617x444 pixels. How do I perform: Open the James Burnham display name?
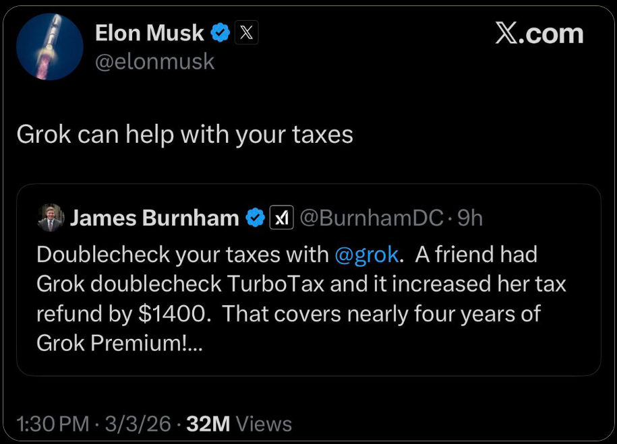coord(154,218)
